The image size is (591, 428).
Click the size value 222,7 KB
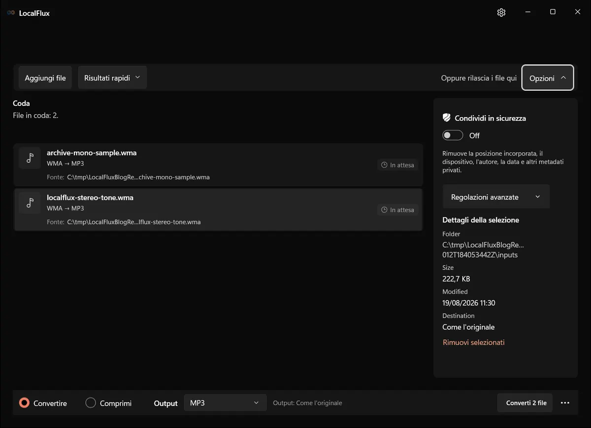[x=456, y=279]
